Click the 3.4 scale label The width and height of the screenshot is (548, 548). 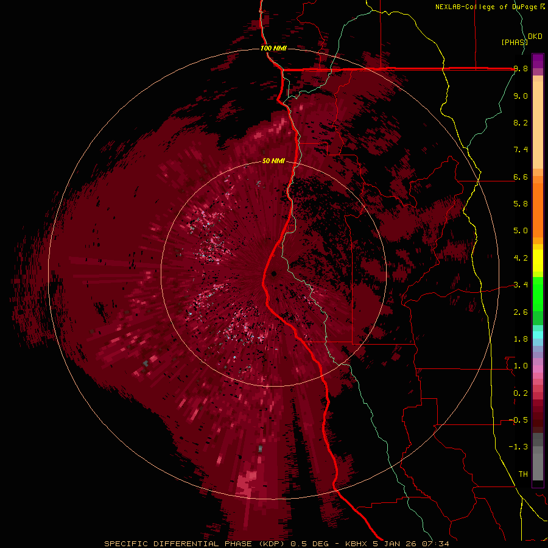521,285
